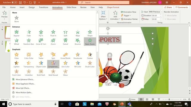Select the Grow & Turn animation
This screenshot has height=107, width=191.
pos(41,42)
